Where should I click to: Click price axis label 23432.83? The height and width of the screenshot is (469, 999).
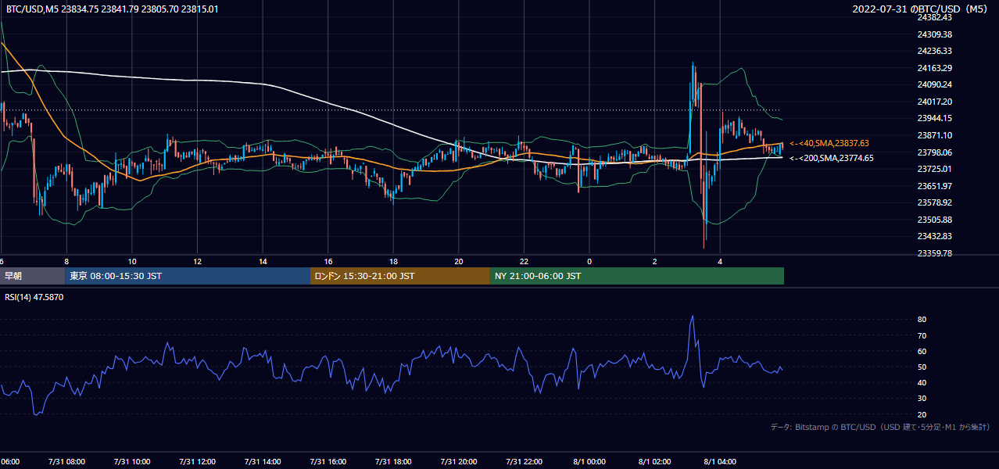935,236
